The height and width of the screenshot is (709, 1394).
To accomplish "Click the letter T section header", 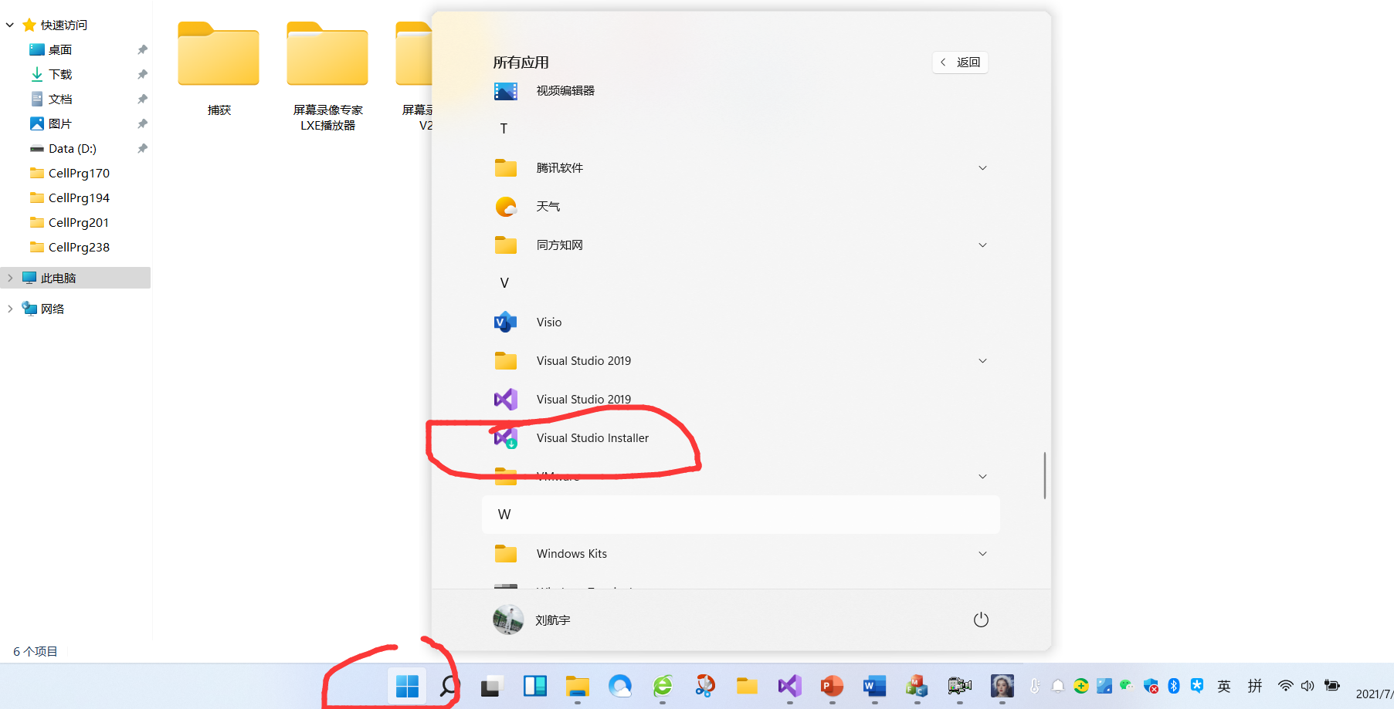I will [x=741, y=129].
